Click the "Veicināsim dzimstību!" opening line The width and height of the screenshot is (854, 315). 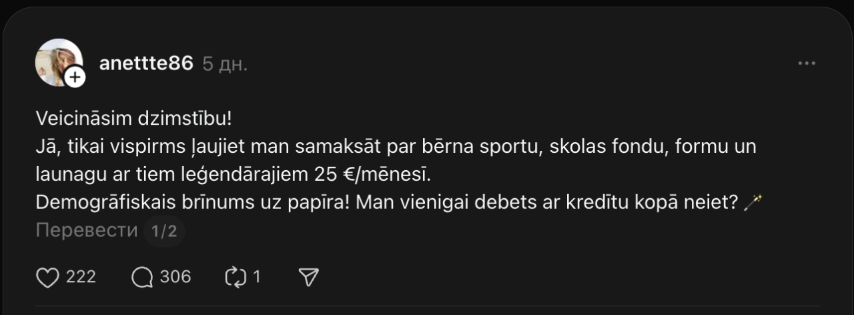(134, 119)
